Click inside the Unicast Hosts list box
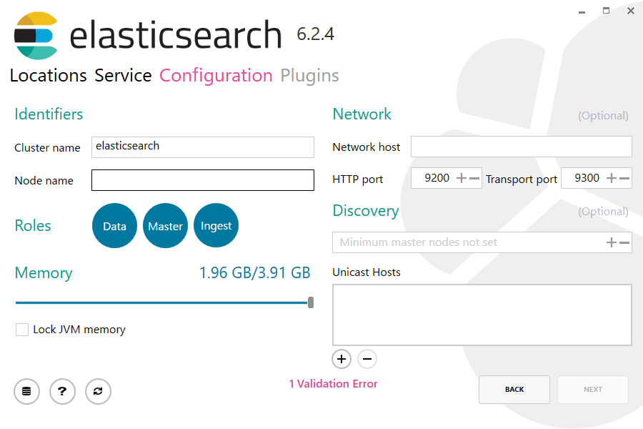This screenshot has width=643, height=429. [x=482, y=315]
